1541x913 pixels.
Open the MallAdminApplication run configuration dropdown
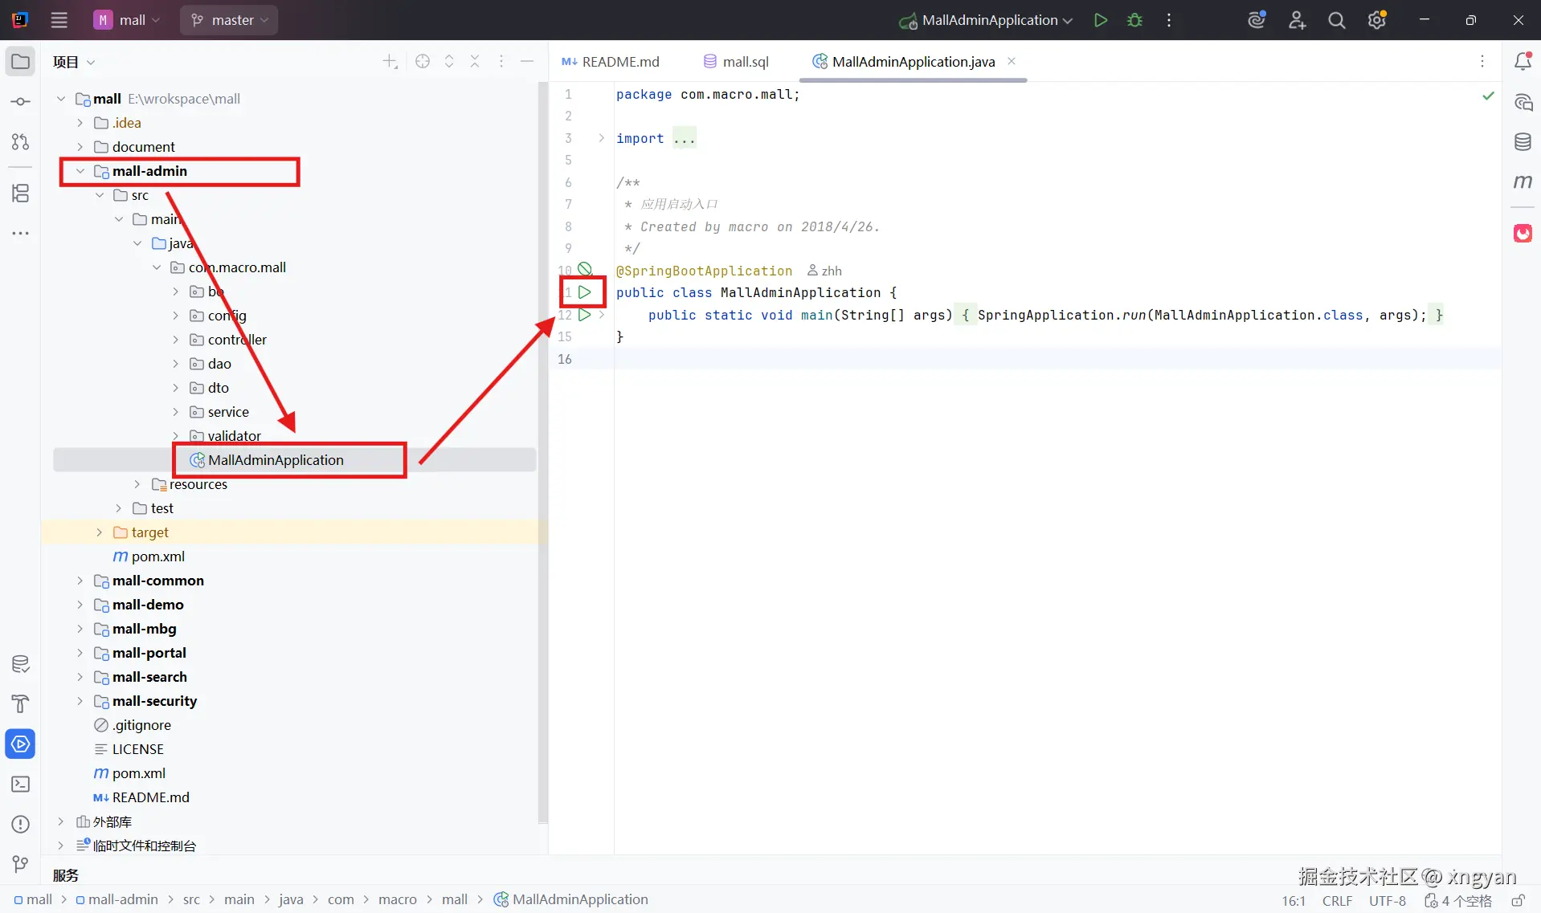(x=986, y=20)
